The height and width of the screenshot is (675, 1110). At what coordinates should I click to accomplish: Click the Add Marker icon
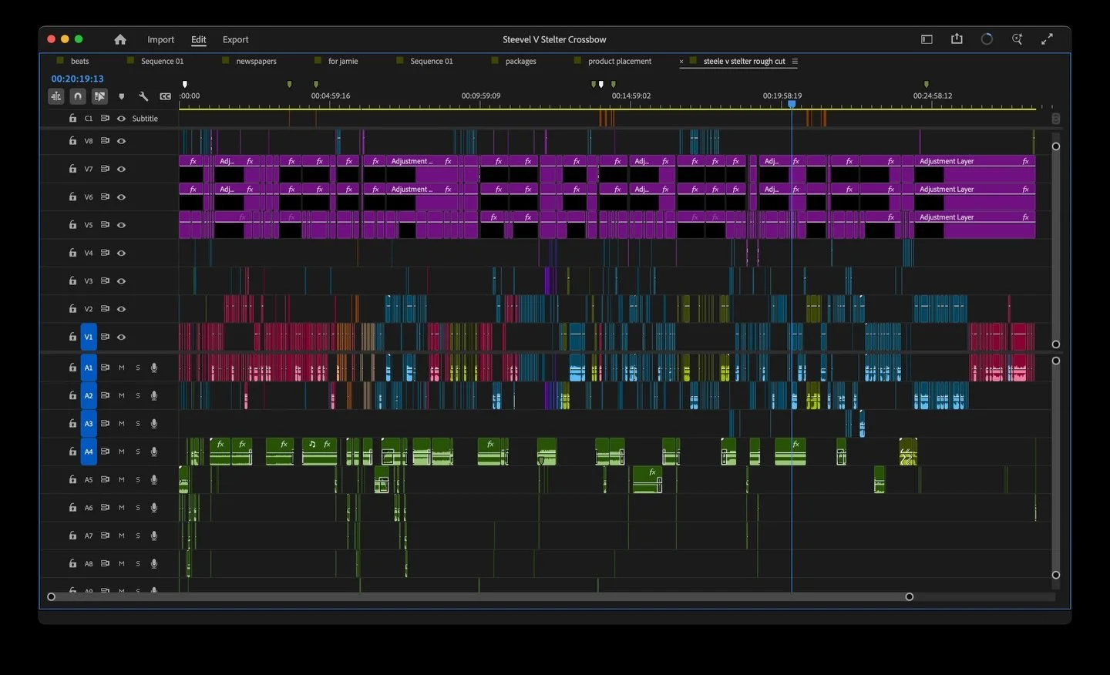(122, 96)
